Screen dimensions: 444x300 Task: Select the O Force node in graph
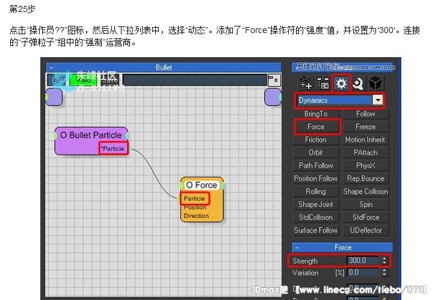(202, 185)
